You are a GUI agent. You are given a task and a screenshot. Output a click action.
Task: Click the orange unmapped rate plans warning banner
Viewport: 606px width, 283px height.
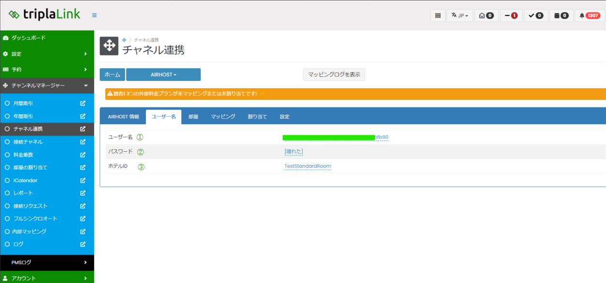(x=356, y=94)
